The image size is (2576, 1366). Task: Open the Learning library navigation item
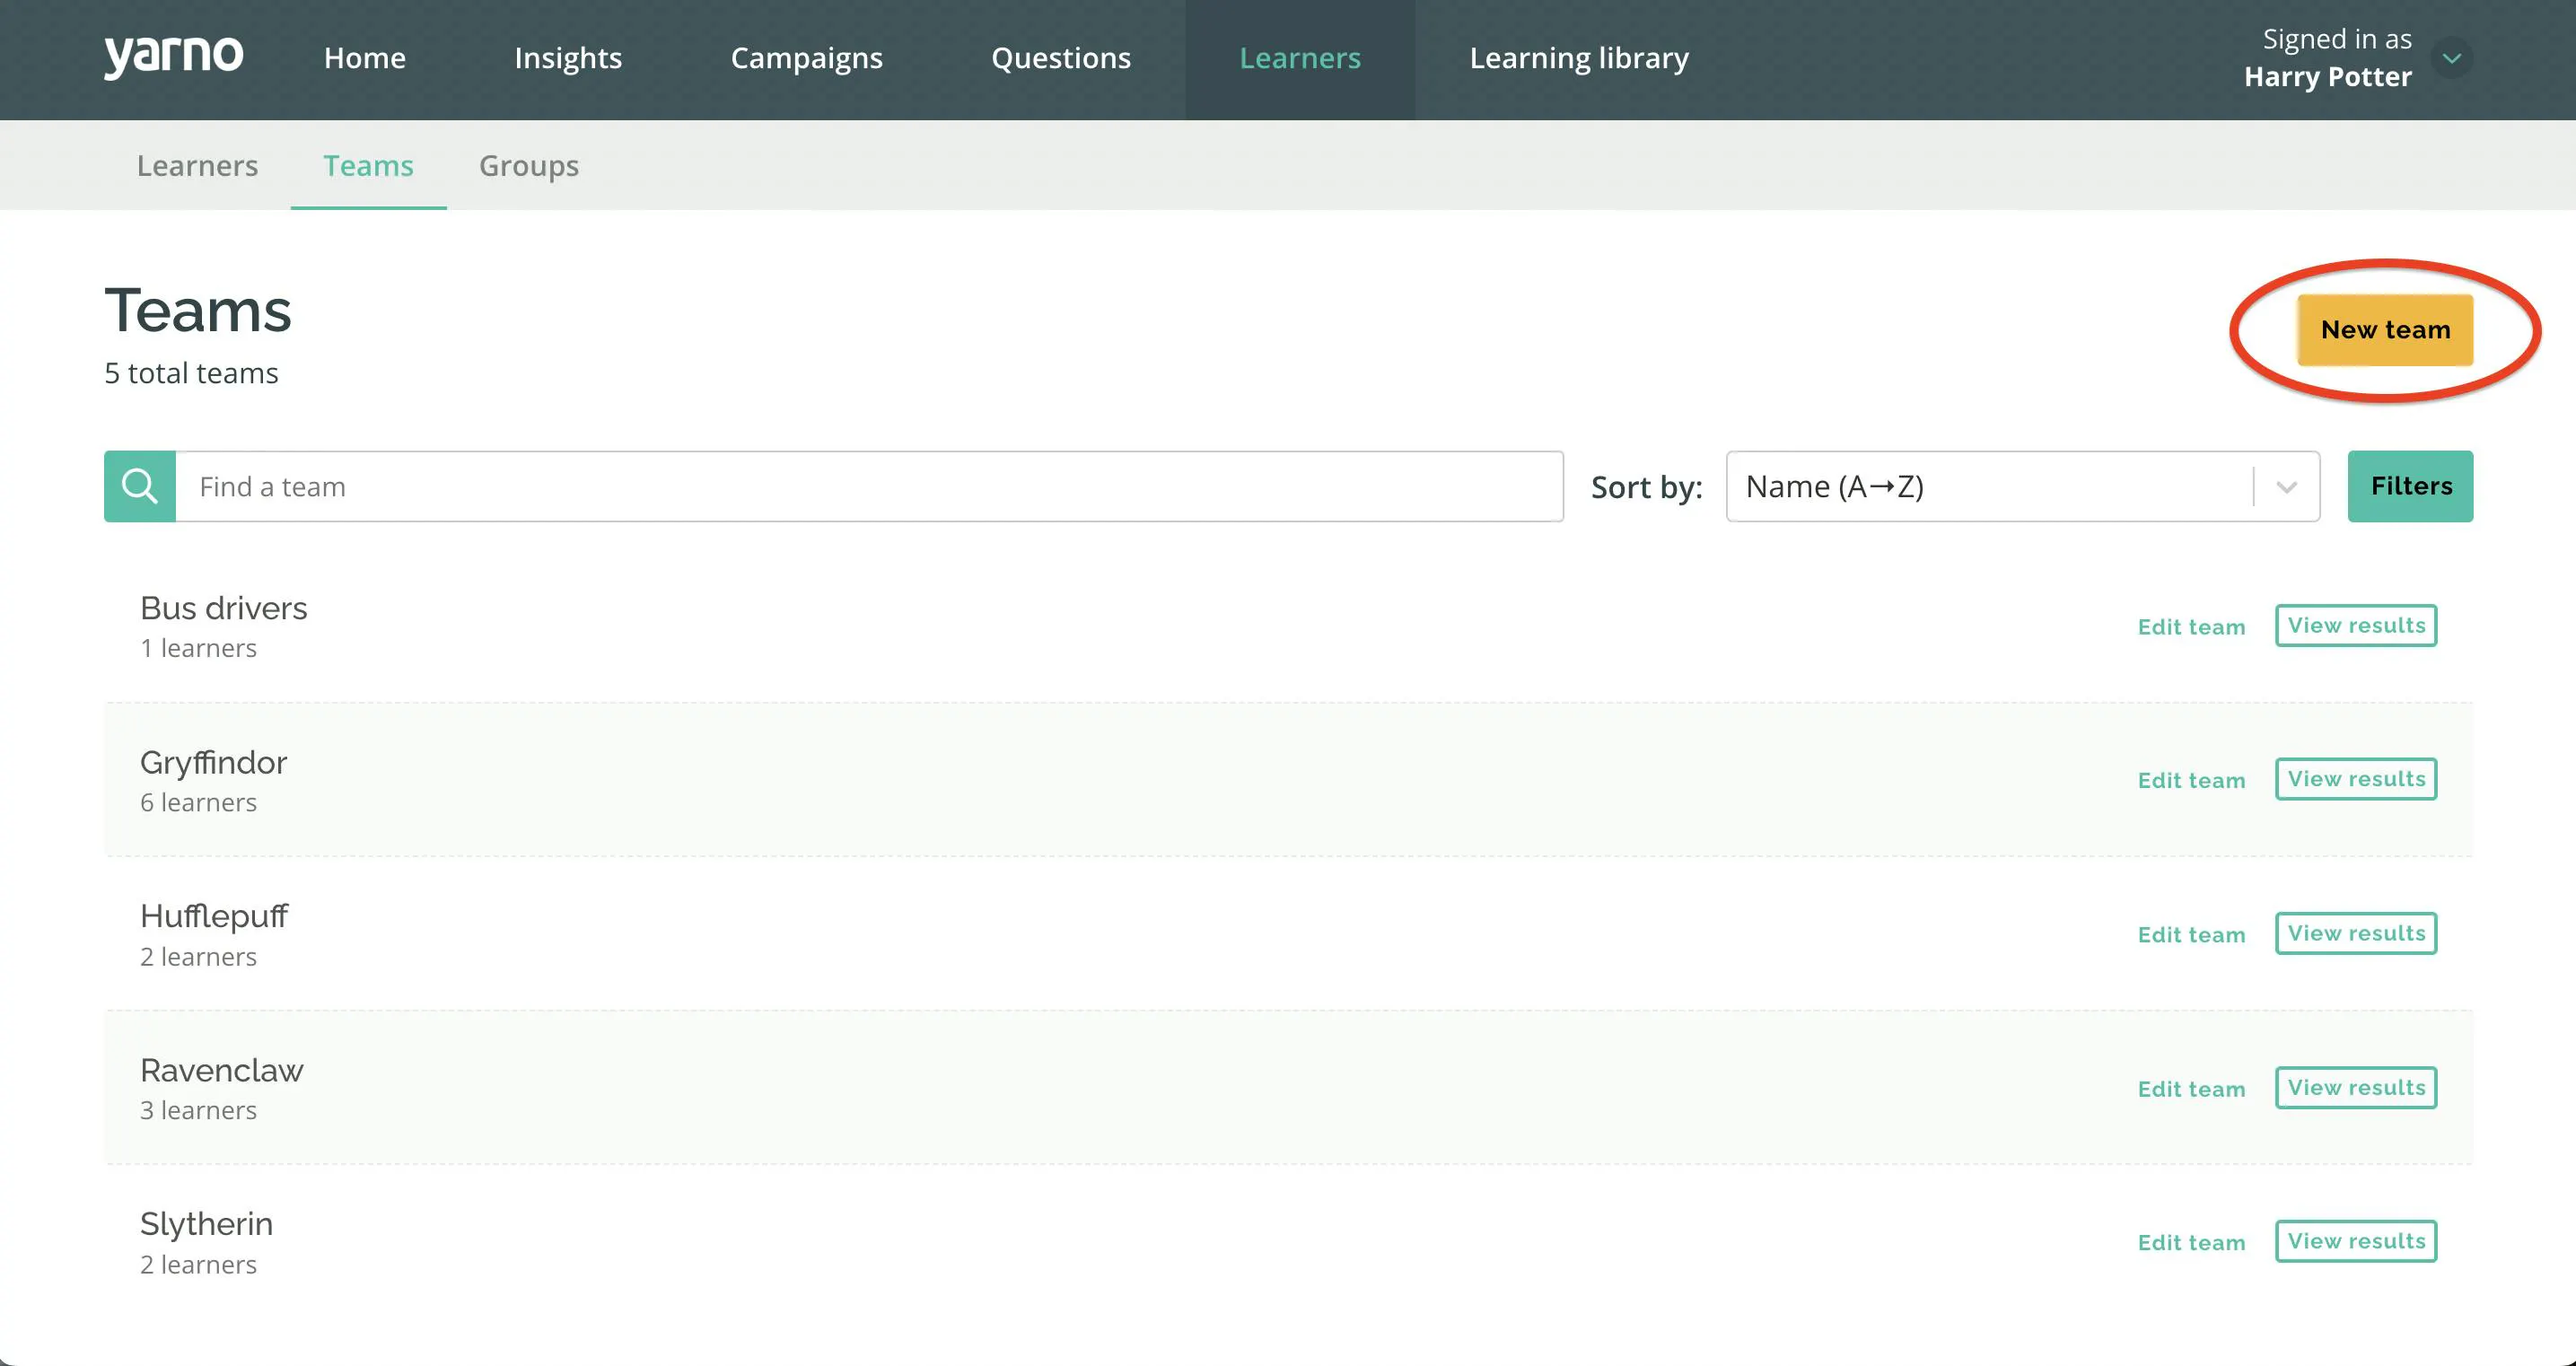click(x=1579, y=58)
